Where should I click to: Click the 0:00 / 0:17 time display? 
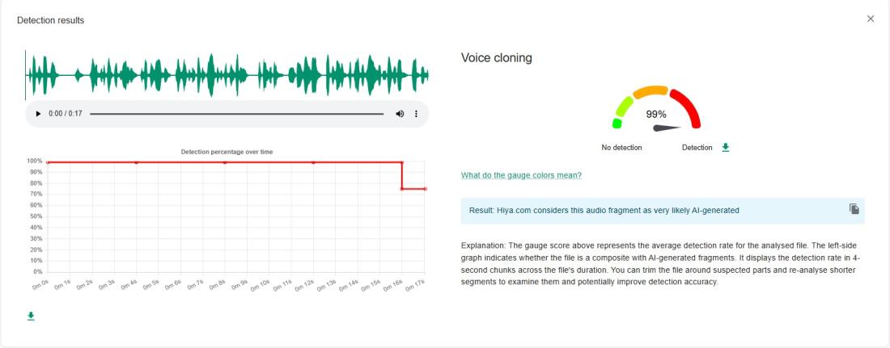coord(66,114)
